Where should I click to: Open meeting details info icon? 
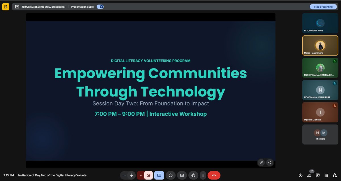point(301,175)
